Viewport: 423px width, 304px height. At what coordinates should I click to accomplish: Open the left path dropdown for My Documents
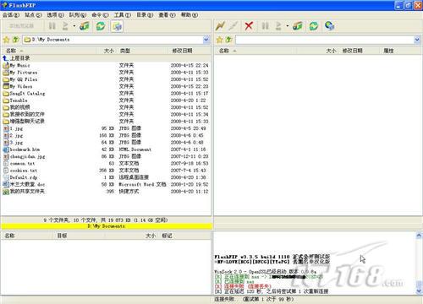point(206,40)
